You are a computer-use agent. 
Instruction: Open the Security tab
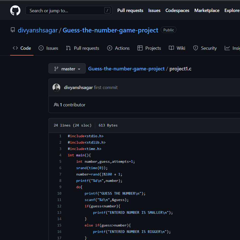205,48
